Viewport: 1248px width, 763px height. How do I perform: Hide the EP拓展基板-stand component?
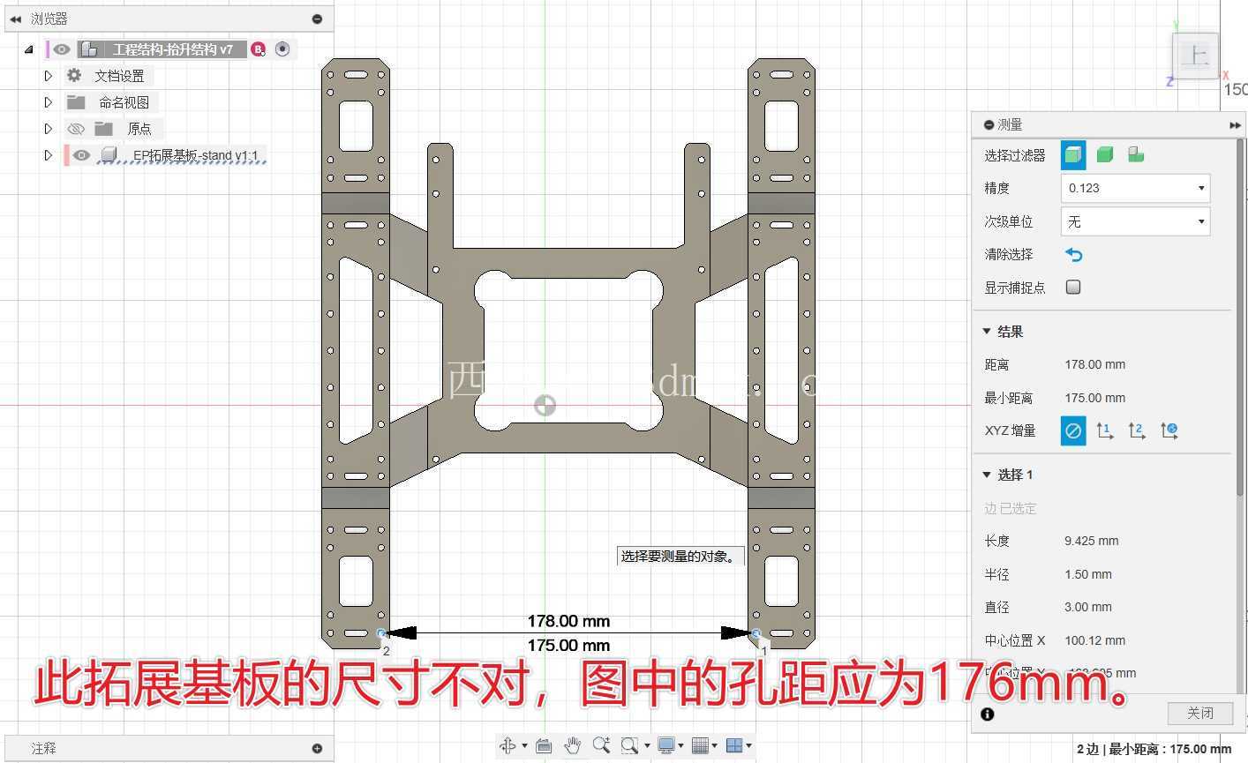pos(81,155)
